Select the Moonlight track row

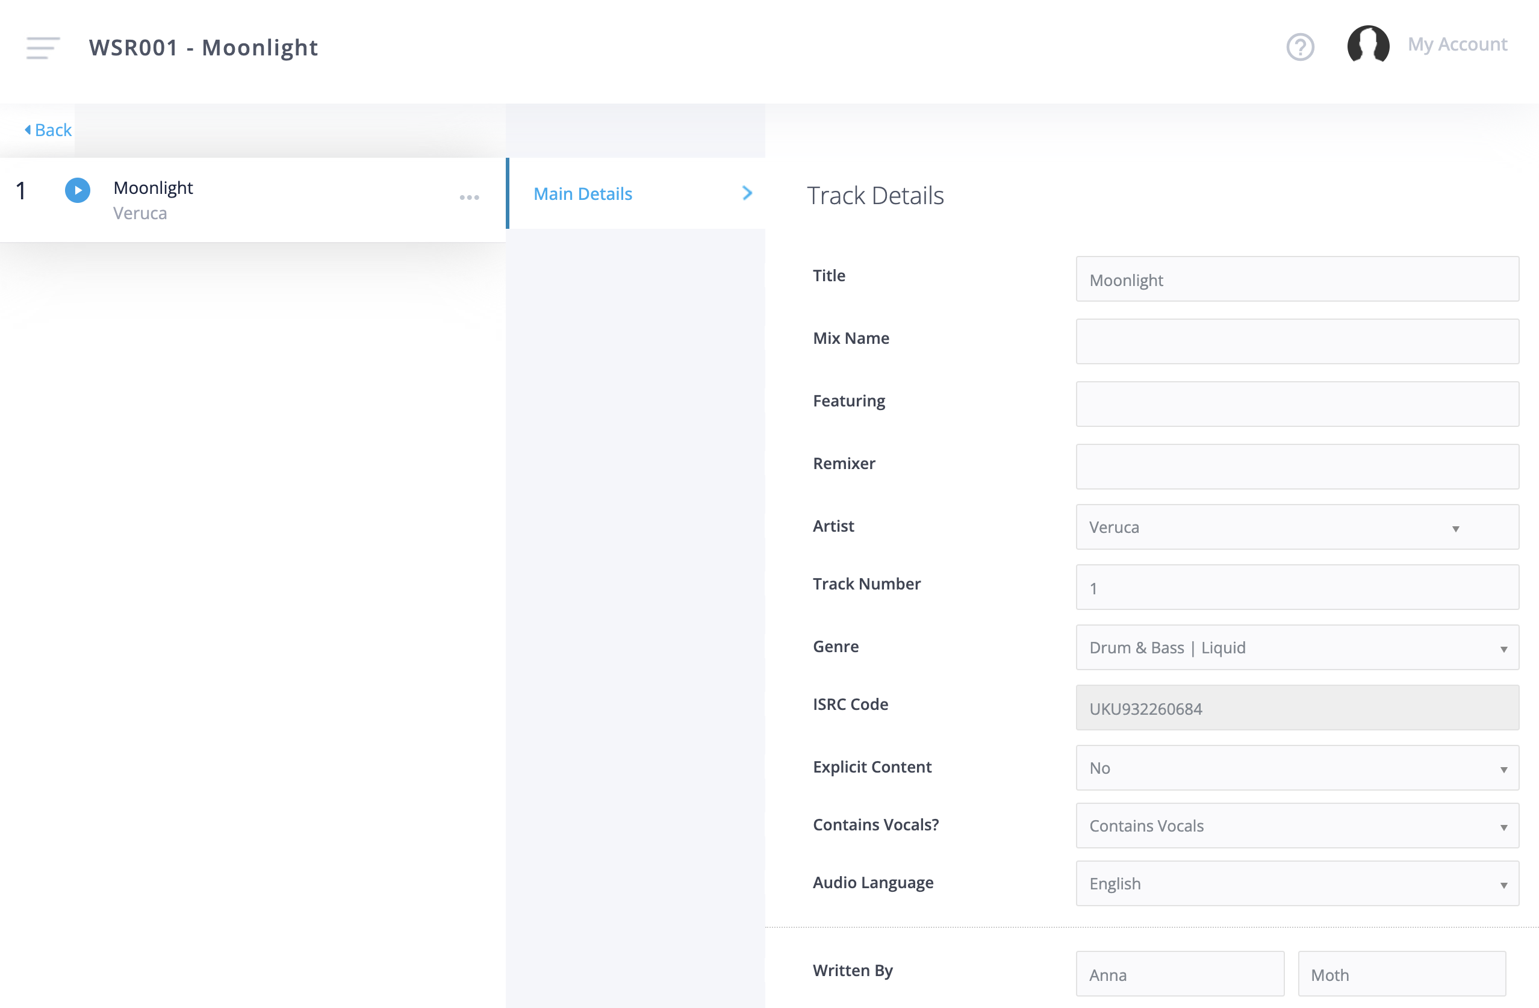click(253, 200)
